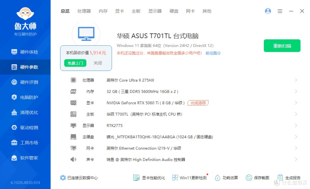
Task: Click the 5,914元 recycle value
Action: [98, 53]
